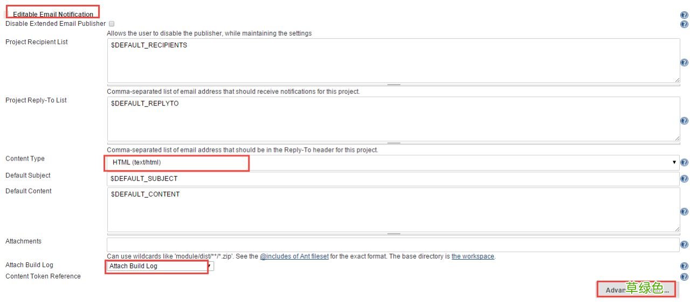
Task: Toggle Disable Extended Email Publisher checkbox
Action: click(x=112, y=24)
